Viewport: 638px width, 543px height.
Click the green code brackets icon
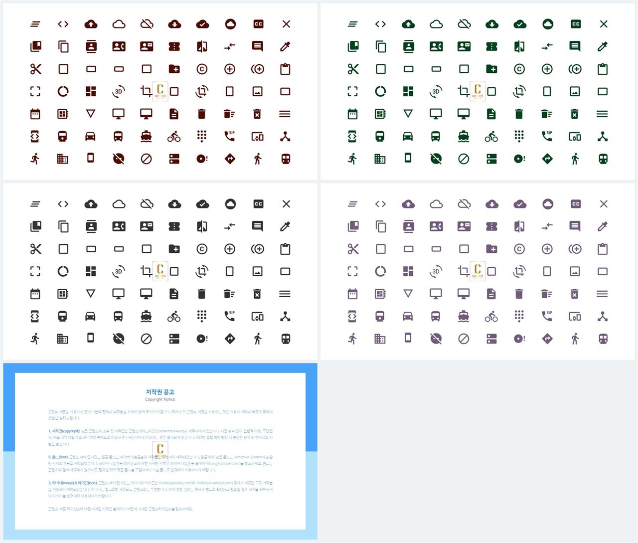[x=380, y=24]
